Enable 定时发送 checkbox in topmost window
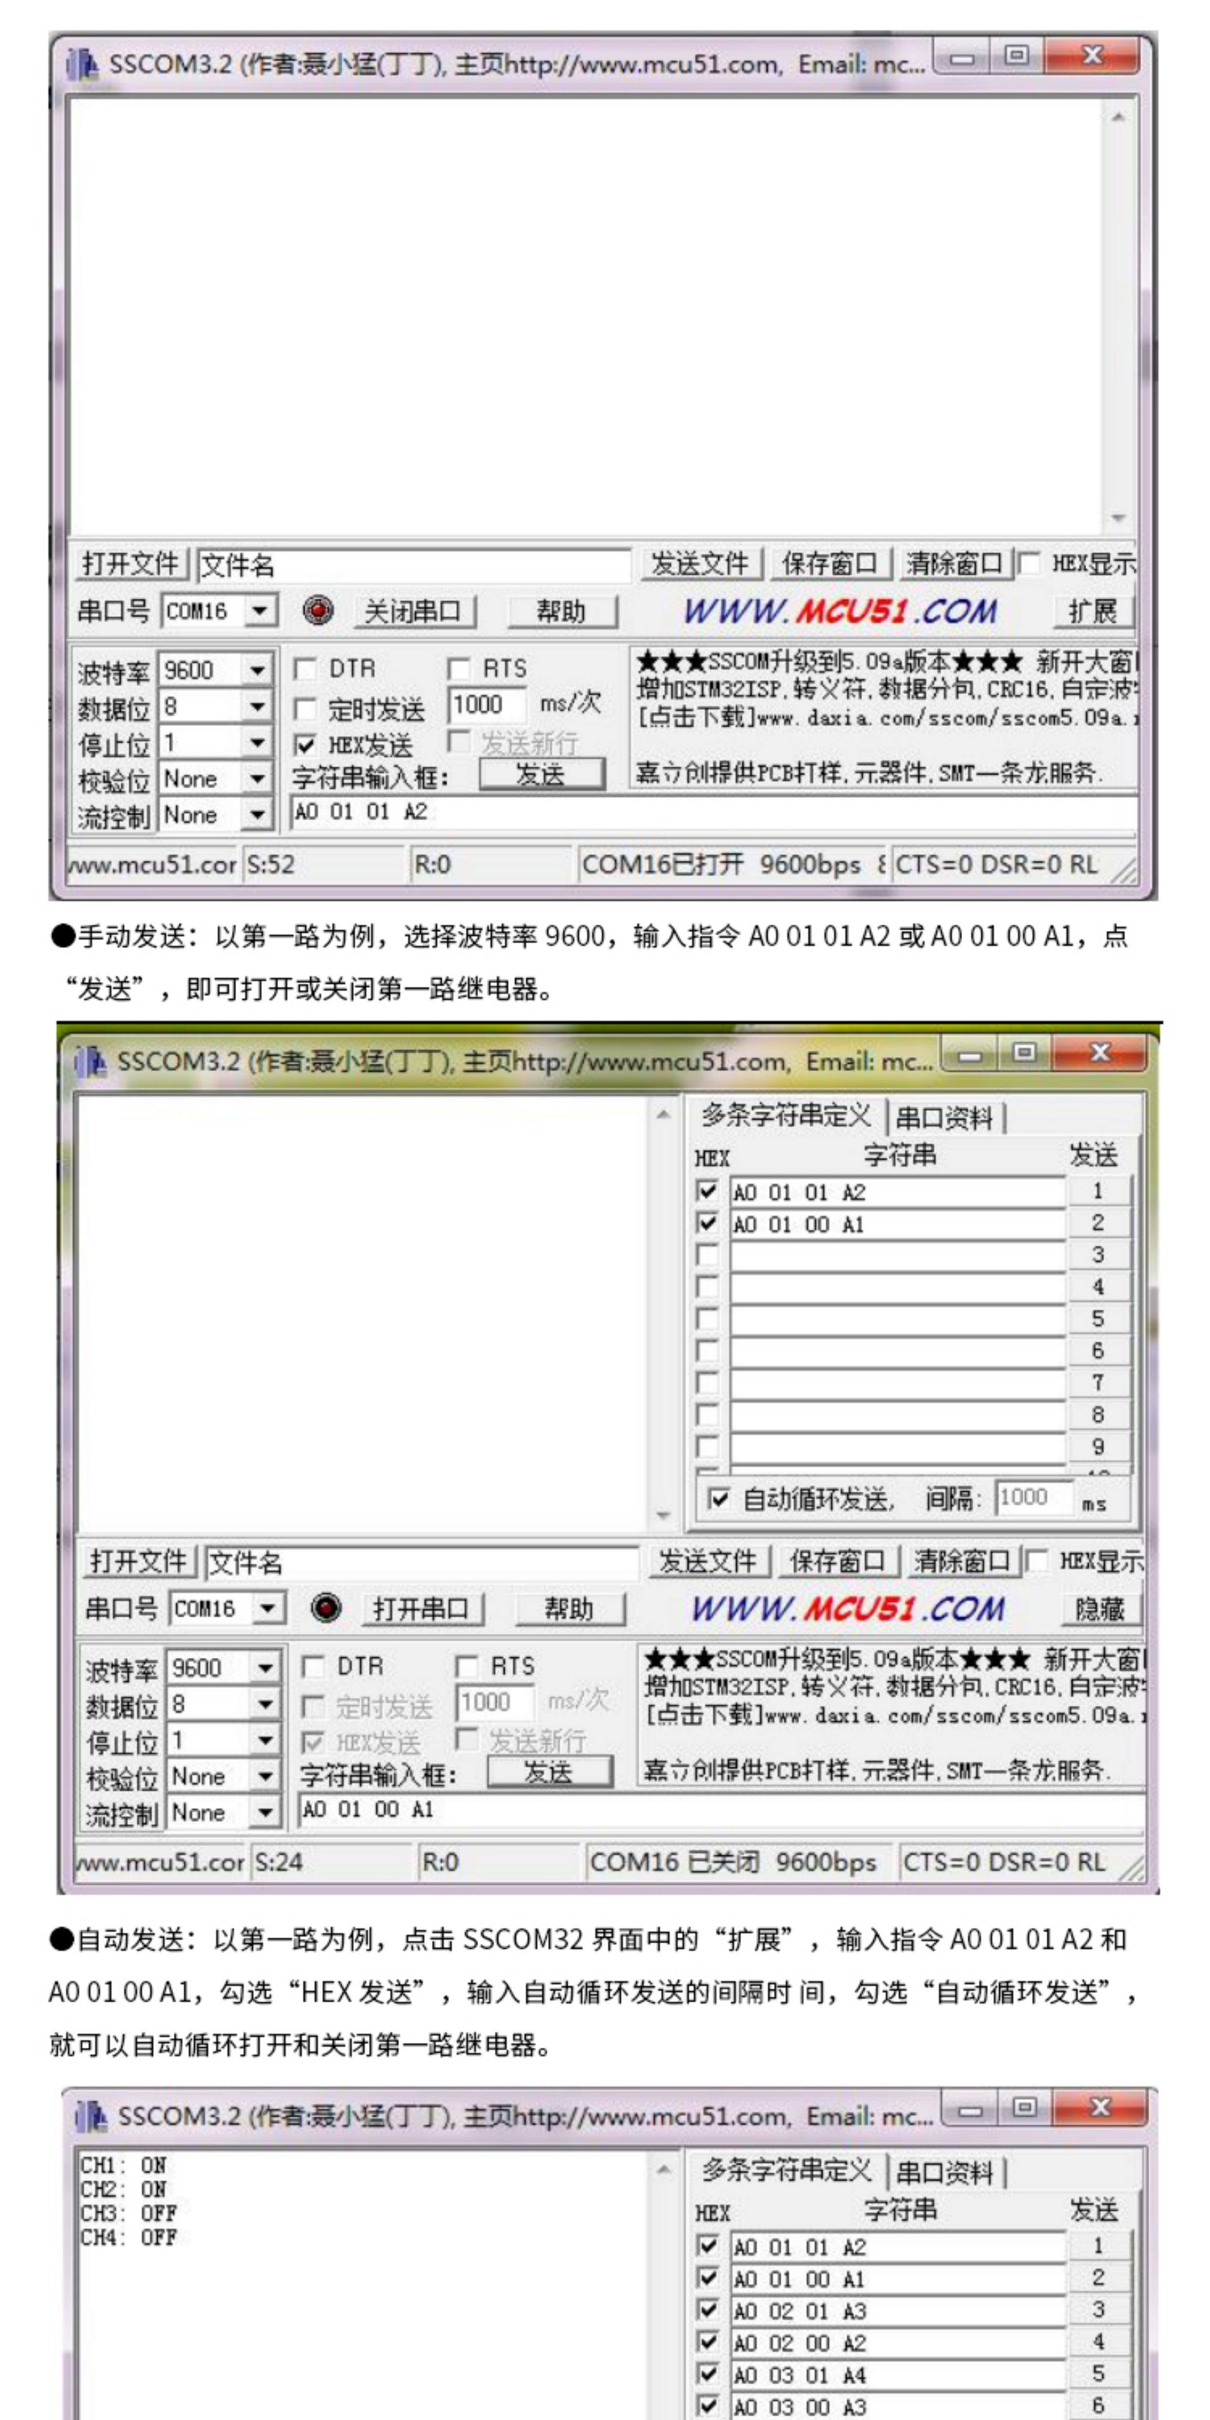This screenshot has width=1210, height=2420. [x=305, y=707]
